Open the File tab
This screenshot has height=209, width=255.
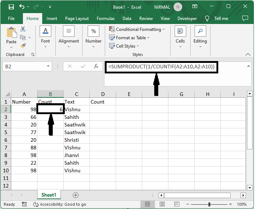pos(11,19)
